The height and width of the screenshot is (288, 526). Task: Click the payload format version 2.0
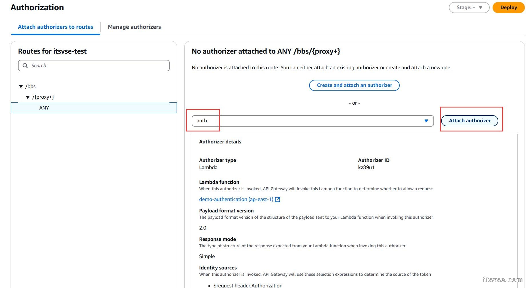click(x=203, y=228)
